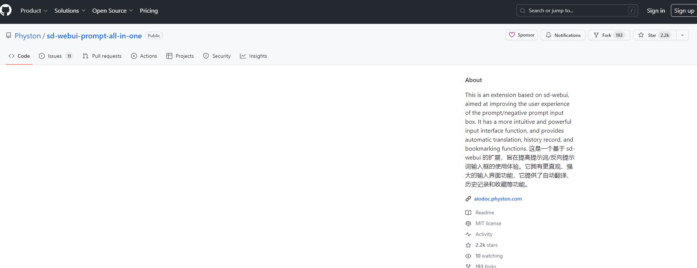697x268 pixels.
Task: Click the About heading
Action: (473, 80)
